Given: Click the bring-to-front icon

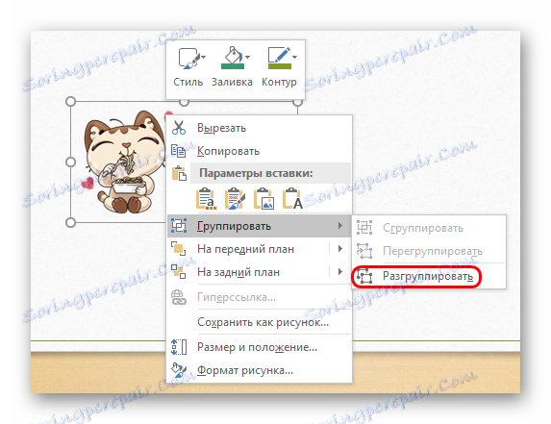Looking at the screenshot, I should click(179, 249).
